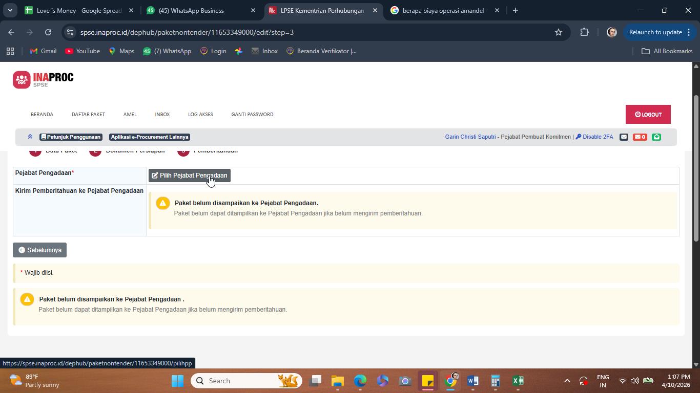Click the LOGOUT button
This screenshot has height=393, width=700.
pyautogui.click(x=648, y=115)
